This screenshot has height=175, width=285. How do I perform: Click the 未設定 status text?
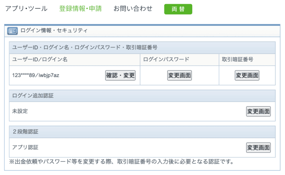(x=20, y=111)
